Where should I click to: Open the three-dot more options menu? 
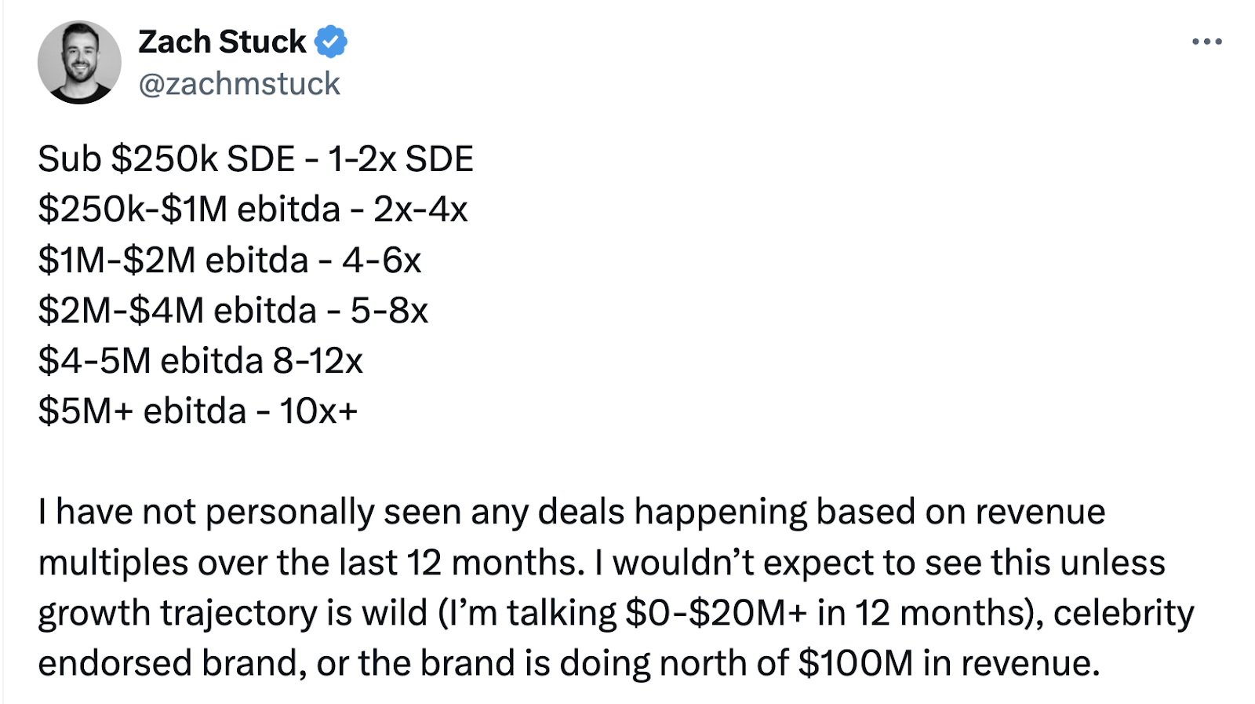point(1206,42)
